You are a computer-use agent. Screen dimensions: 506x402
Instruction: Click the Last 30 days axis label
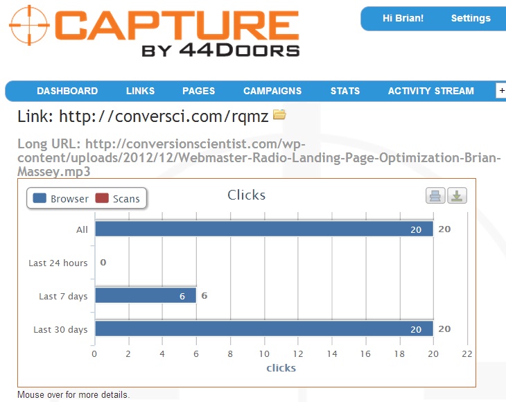[61, 329]
